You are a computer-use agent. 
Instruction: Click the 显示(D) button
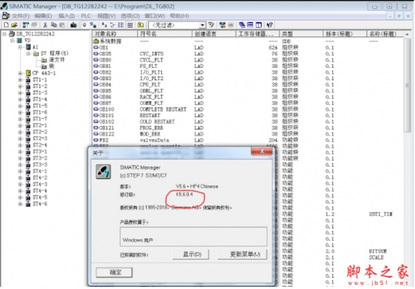point(191,254)
